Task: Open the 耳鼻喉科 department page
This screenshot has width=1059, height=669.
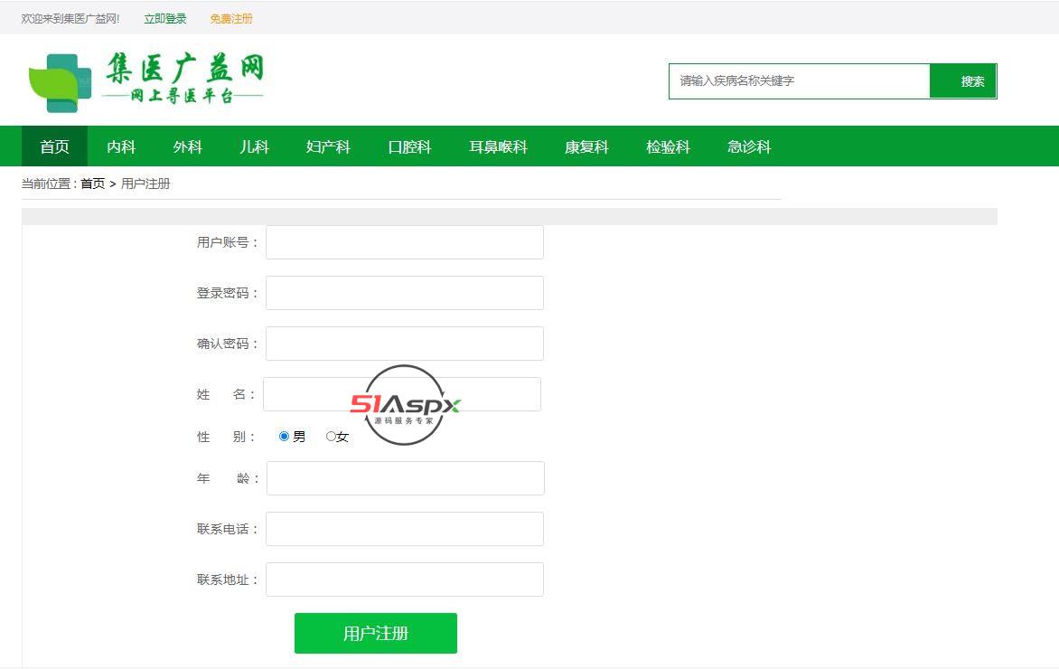Action: [498, 146]
